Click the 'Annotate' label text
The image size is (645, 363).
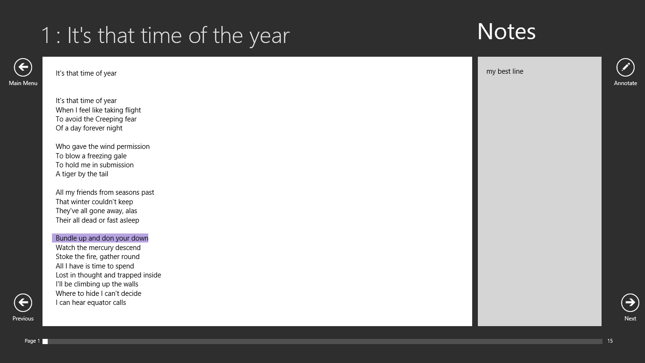coord(625,83)
